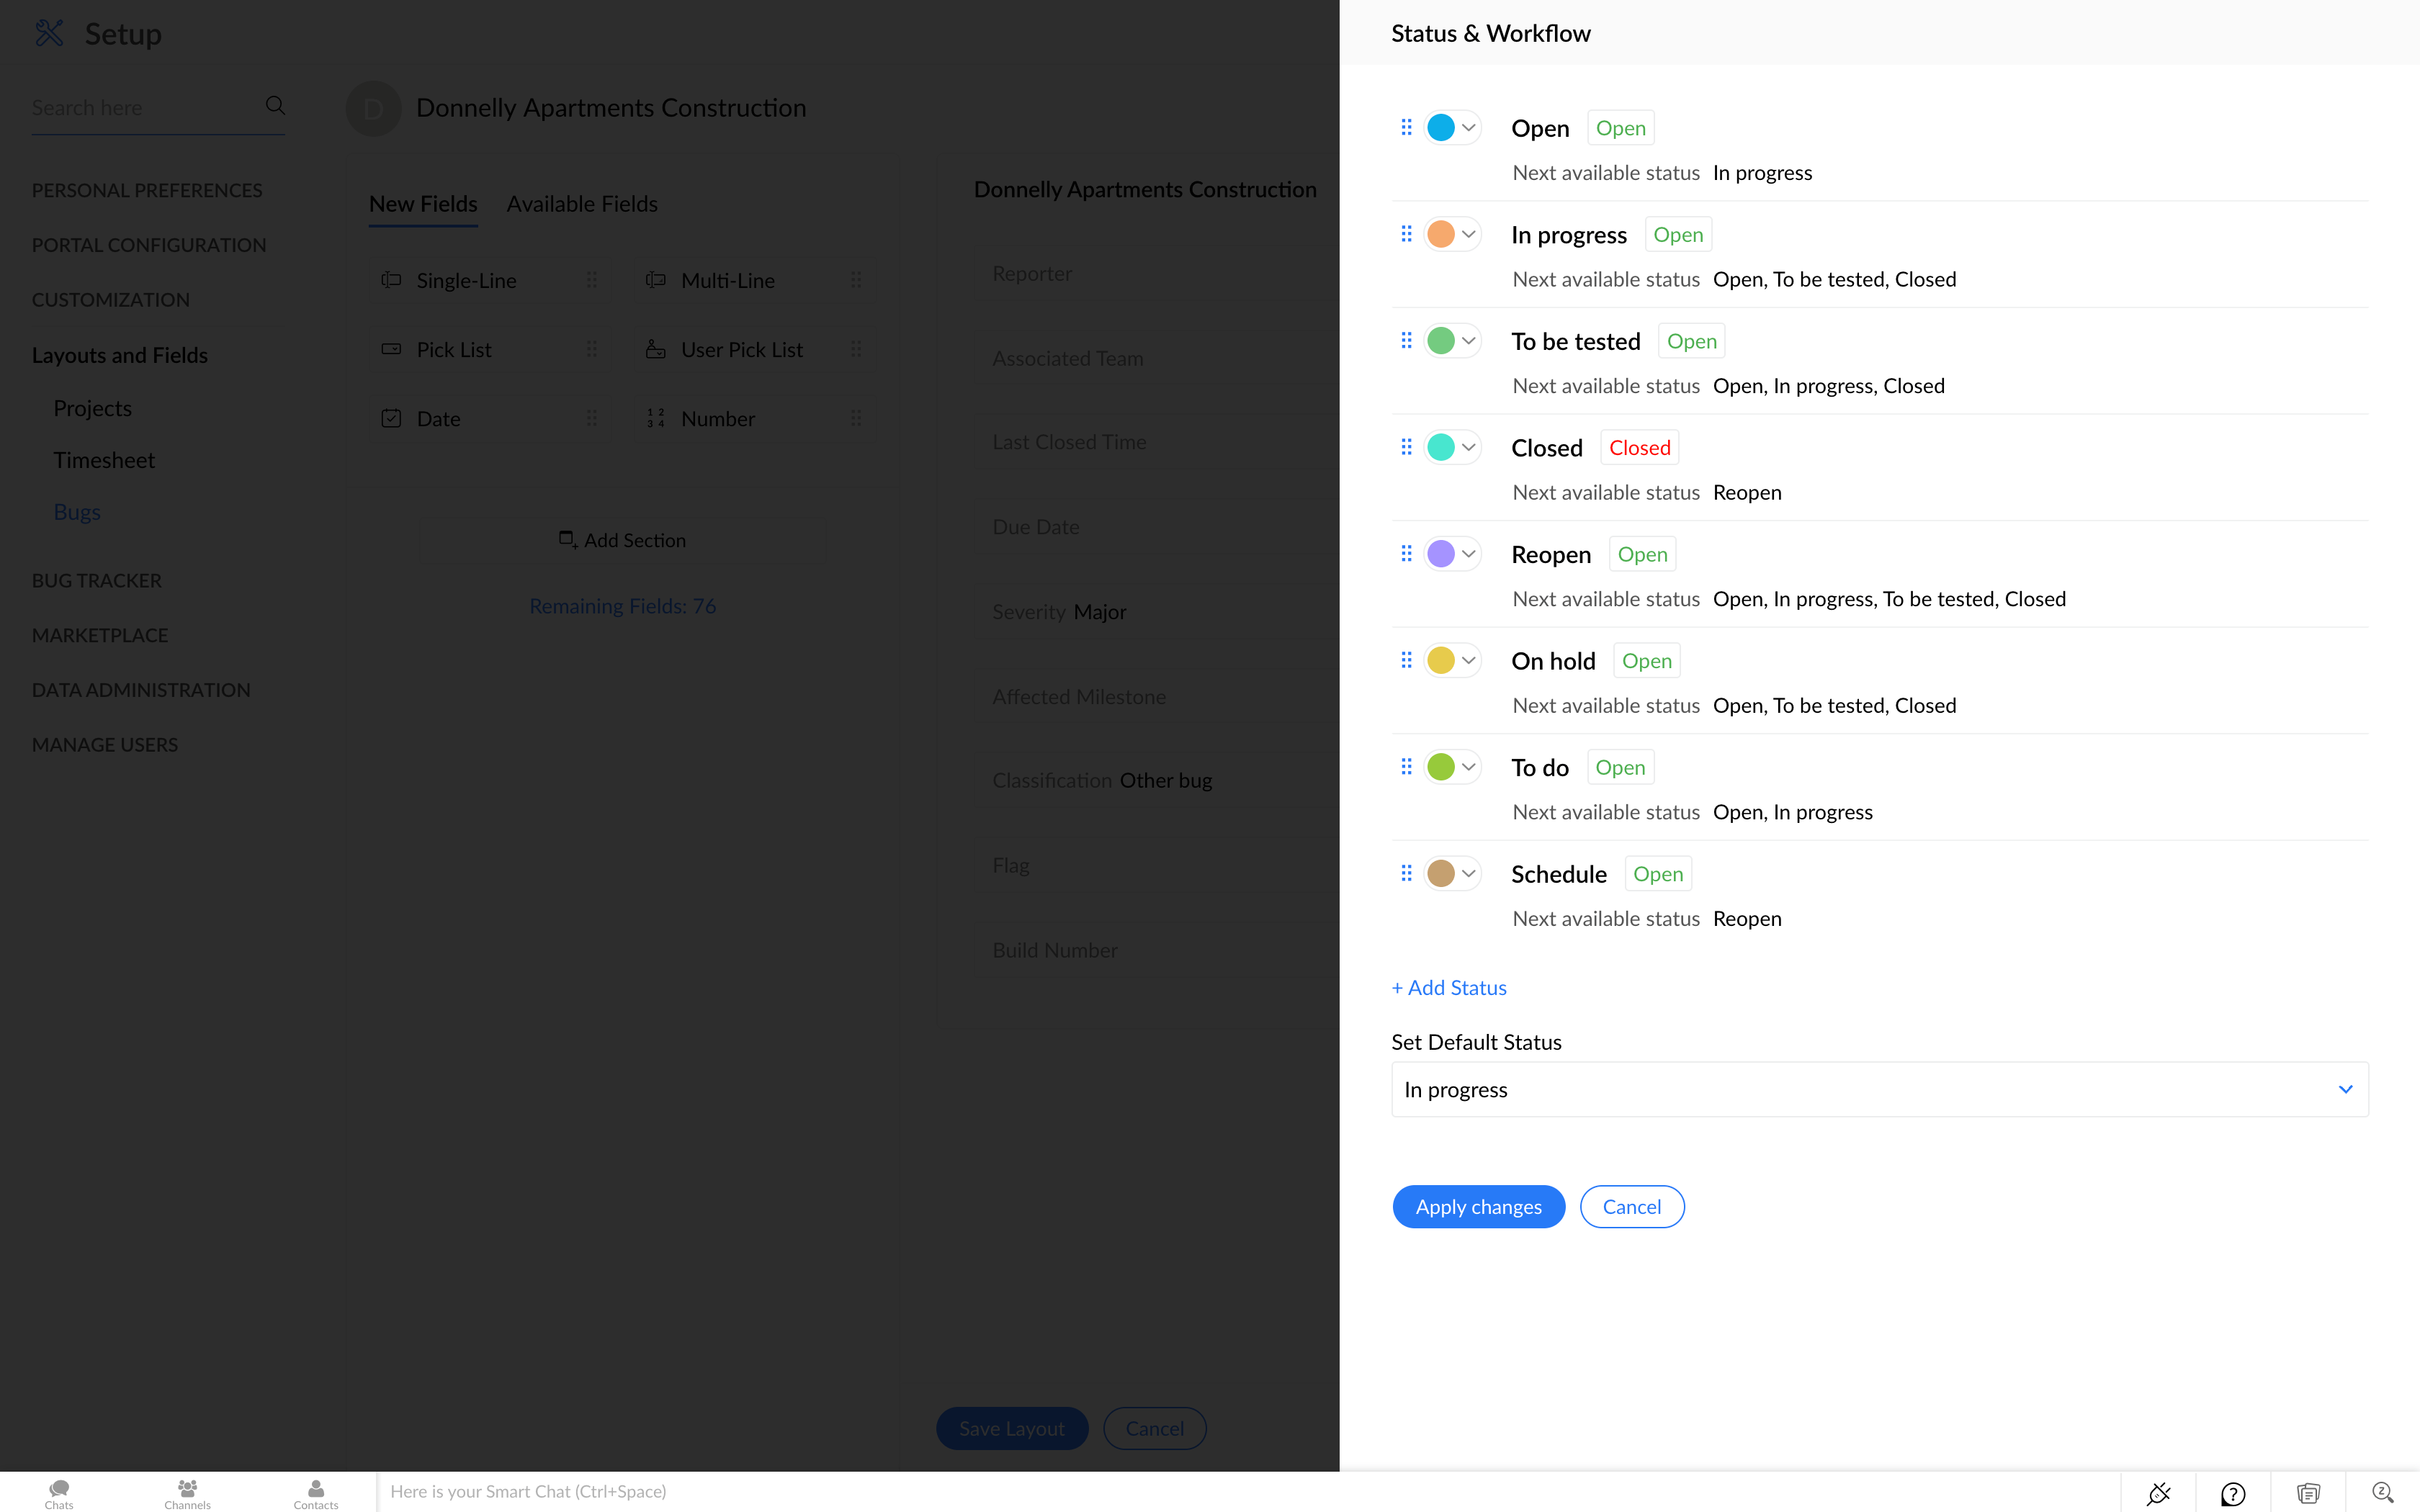Click the help question mark icon

click(2233, 1493)
